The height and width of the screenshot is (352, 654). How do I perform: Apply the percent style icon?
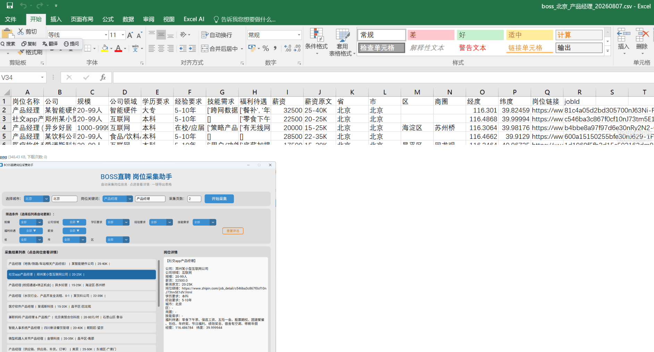pos(266,48)
